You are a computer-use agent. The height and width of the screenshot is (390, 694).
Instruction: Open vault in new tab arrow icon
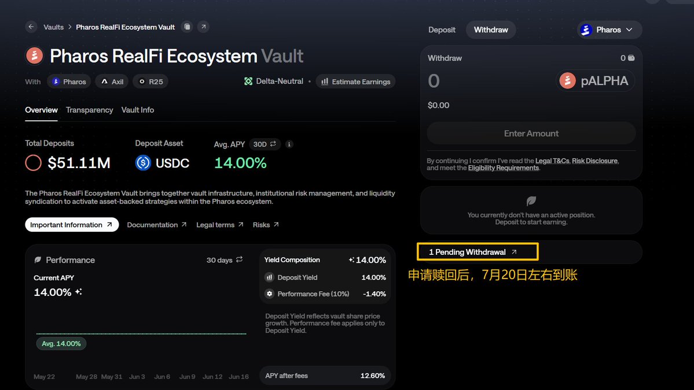203,27
